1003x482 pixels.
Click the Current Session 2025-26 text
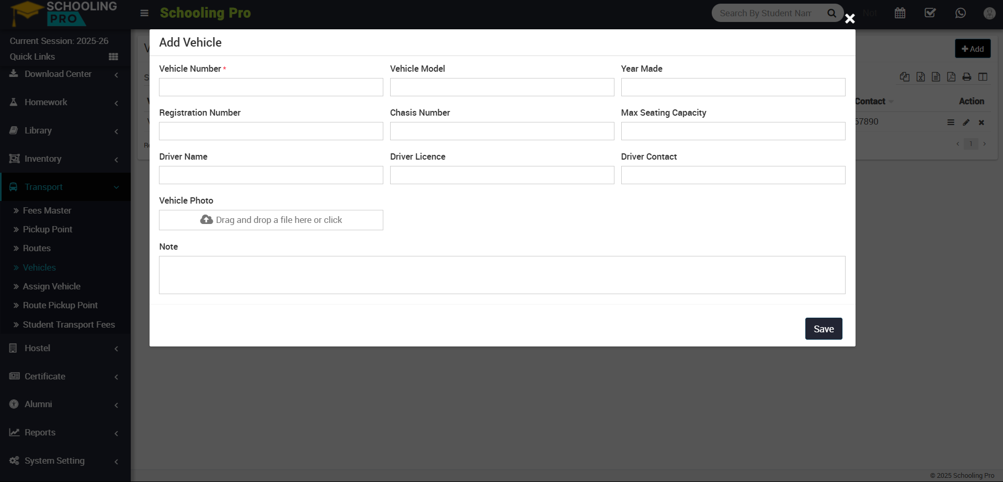59,41
